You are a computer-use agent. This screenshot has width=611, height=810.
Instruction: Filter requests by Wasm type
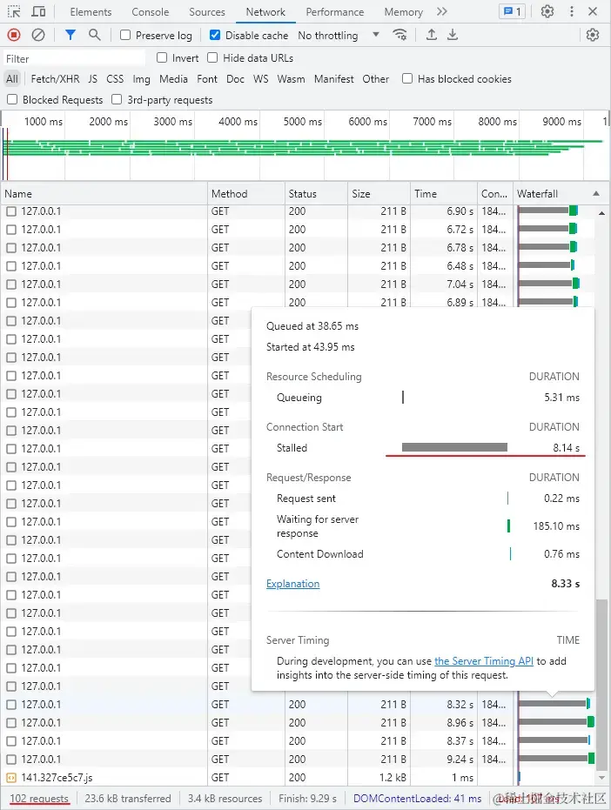(x=291, y=79)
